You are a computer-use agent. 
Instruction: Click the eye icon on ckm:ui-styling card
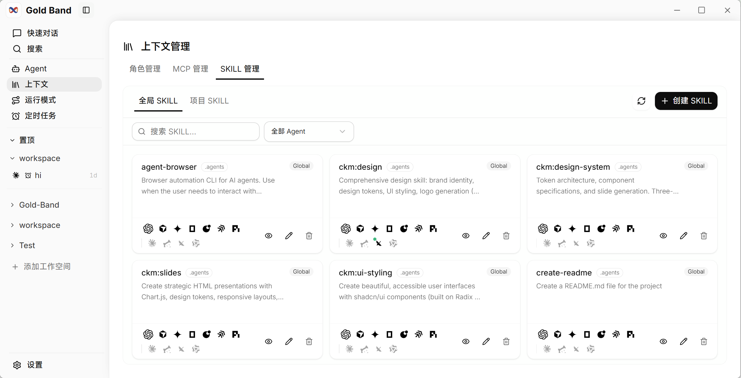[466, 341]
